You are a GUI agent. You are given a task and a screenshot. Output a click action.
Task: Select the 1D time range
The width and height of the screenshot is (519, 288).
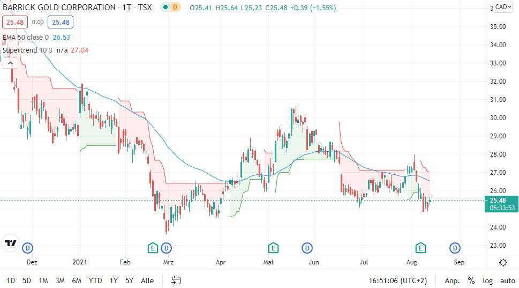11,280
